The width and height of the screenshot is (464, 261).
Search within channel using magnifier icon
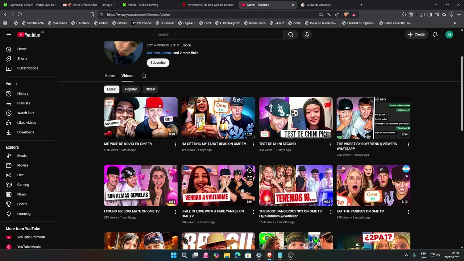click(144, 76)
